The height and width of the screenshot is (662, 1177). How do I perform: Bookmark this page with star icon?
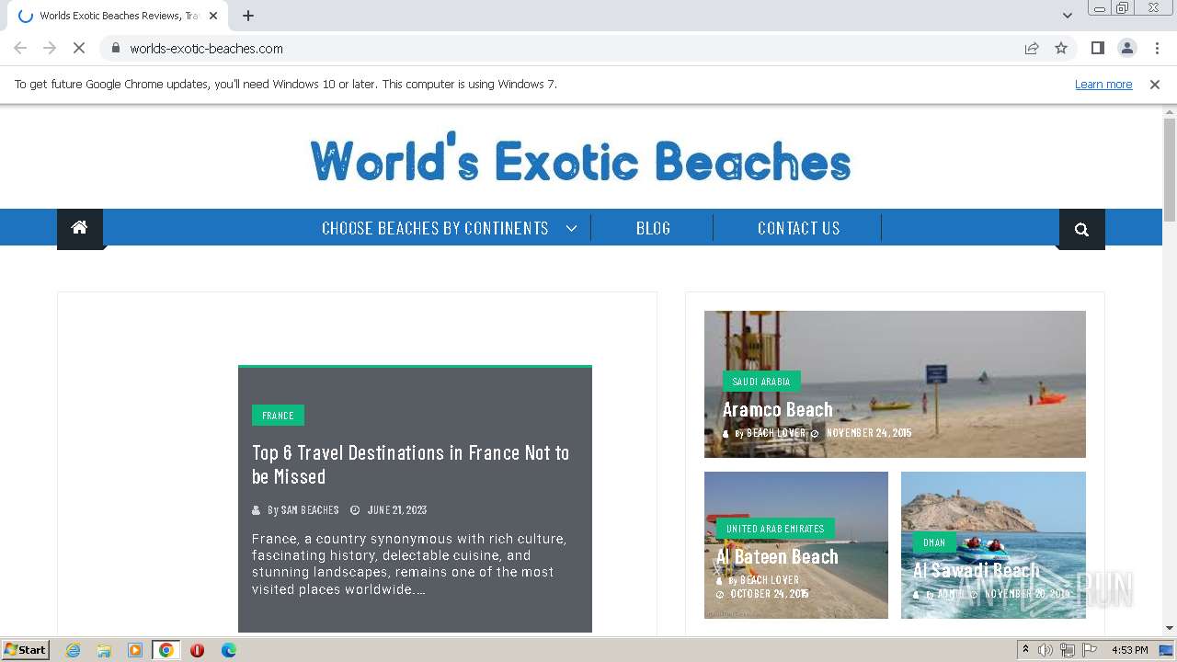(x=1061, y=49)
